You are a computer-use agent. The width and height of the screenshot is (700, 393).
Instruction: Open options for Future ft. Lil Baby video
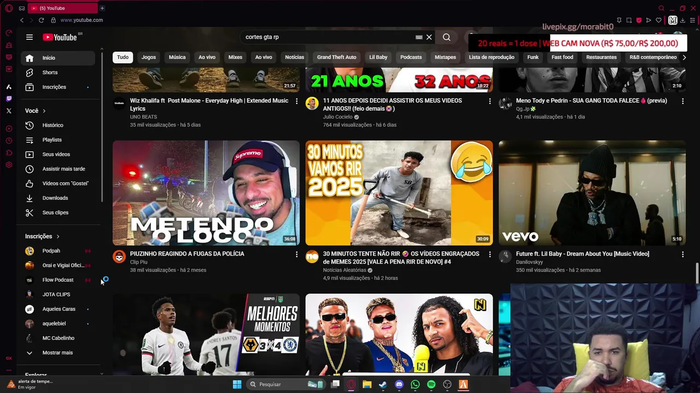(x=682, y=254)
